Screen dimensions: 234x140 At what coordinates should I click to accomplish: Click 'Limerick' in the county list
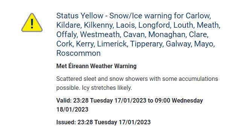(x=112, y=44)
